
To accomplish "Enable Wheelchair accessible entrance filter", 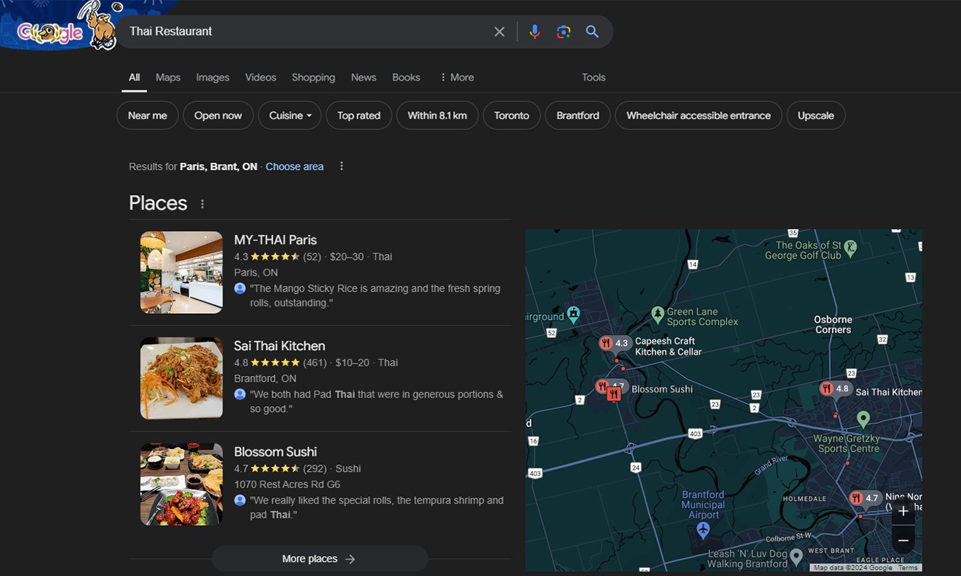I will point(699,115).
